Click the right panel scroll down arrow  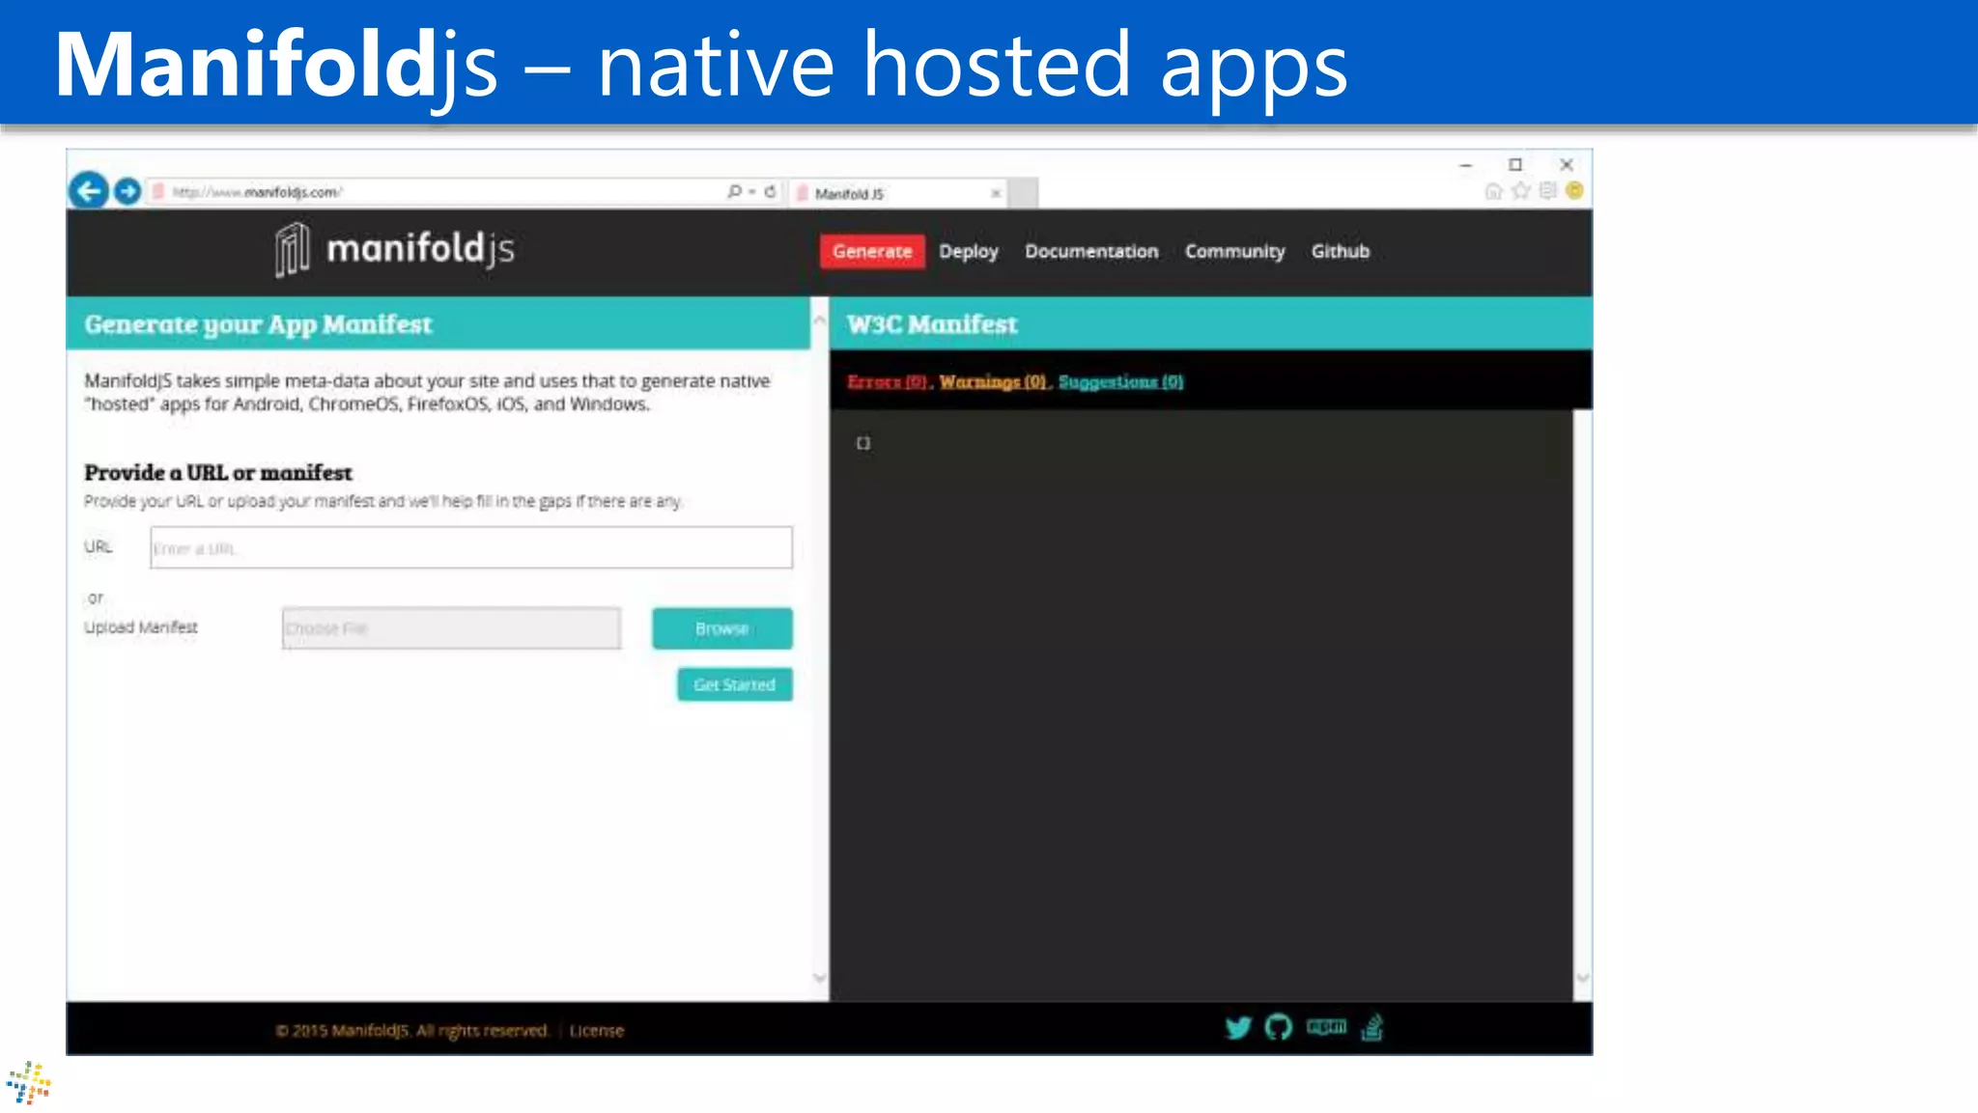[x=1582, y=978]
